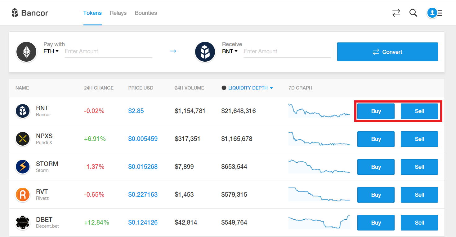Open the user profile menu icon
Screen dimensions: 456x237
pyautogui.click(x=435, y=13)
